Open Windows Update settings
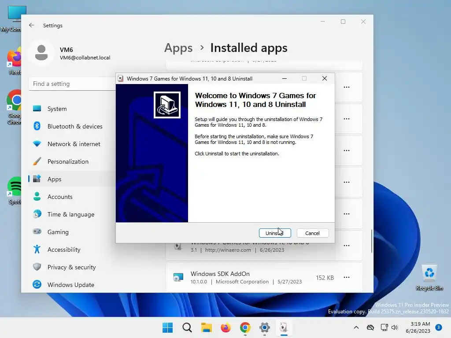 click(72, 285)
